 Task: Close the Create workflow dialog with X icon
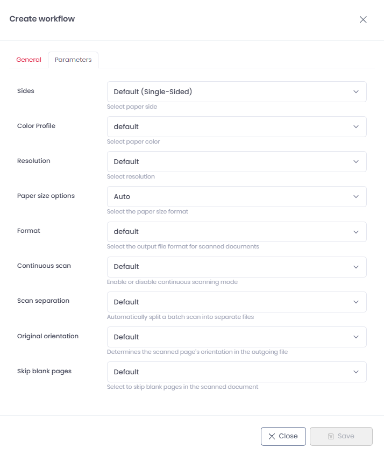point(363,20)
